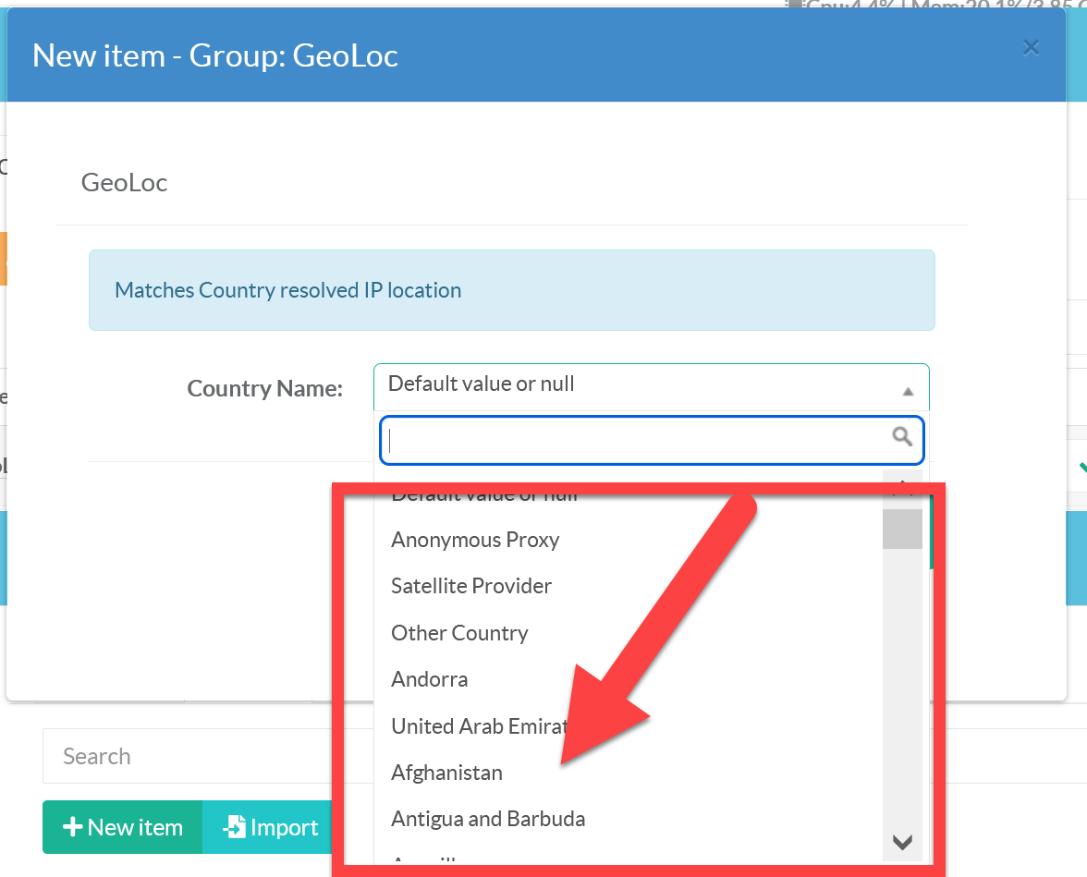The height and width of the screenshot is (877, 1087).
Task: Click the scroll-down chevron of country list
Action: pyautogui.click(x=902, y=842)
